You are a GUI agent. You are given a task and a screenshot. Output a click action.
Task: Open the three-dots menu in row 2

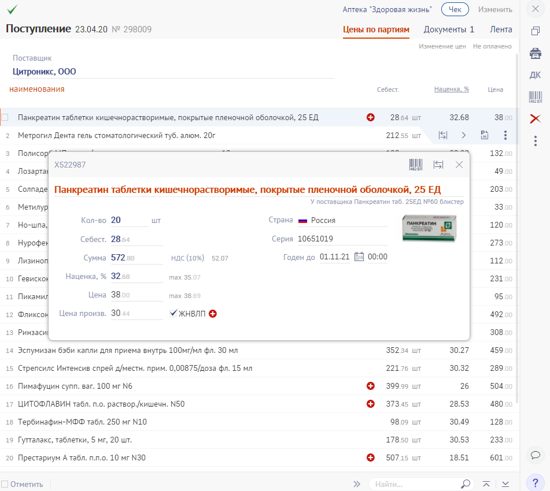pos(505,135)
